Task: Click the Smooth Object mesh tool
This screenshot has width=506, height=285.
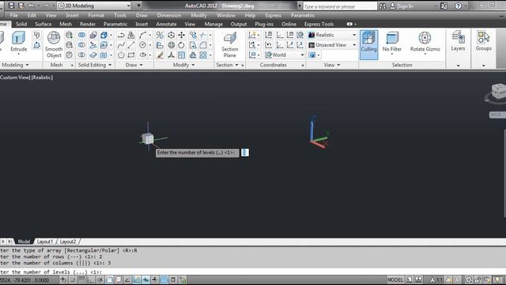Action: 54,44
